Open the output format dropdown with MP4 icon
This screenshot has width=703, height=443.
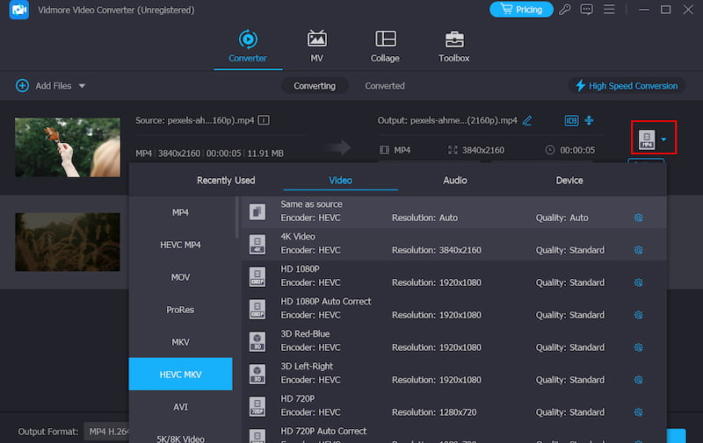click(653, 139)
